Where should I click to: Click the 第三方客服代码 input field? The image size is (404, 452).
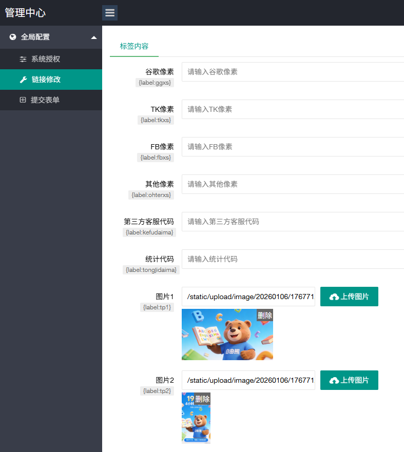(x=293, y=222)
